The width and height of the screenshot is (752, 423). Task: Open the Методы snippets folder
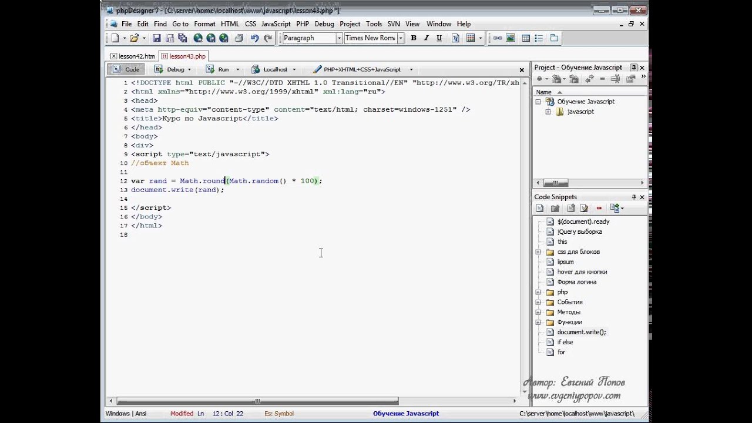pyautogui.click(x=568, y=312)
